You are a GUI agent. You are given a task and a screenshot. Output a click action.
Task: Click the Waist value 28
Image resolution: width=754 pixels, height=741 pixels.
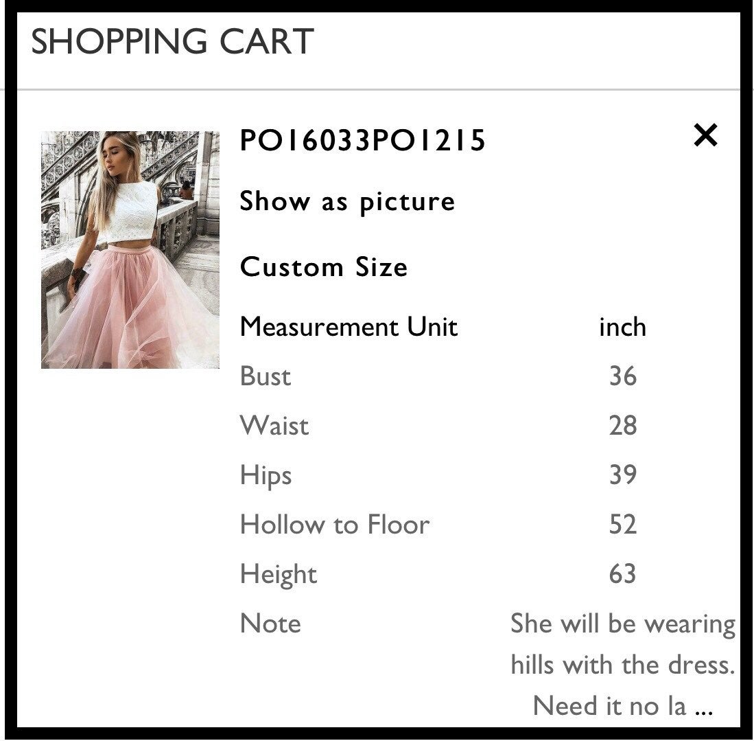[623, 426]
